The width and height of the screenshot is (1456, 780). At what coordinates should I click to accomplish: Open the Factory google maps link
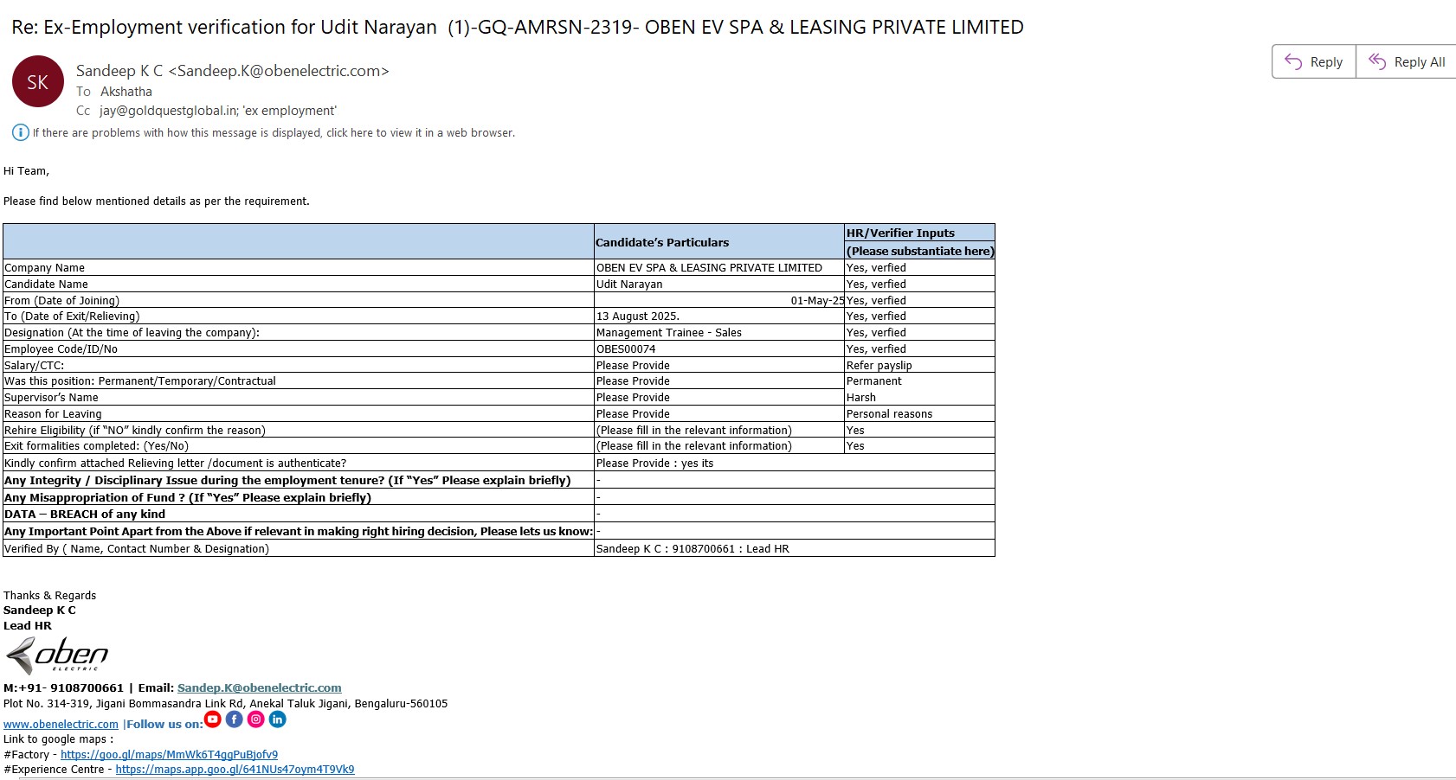[169, 755]
